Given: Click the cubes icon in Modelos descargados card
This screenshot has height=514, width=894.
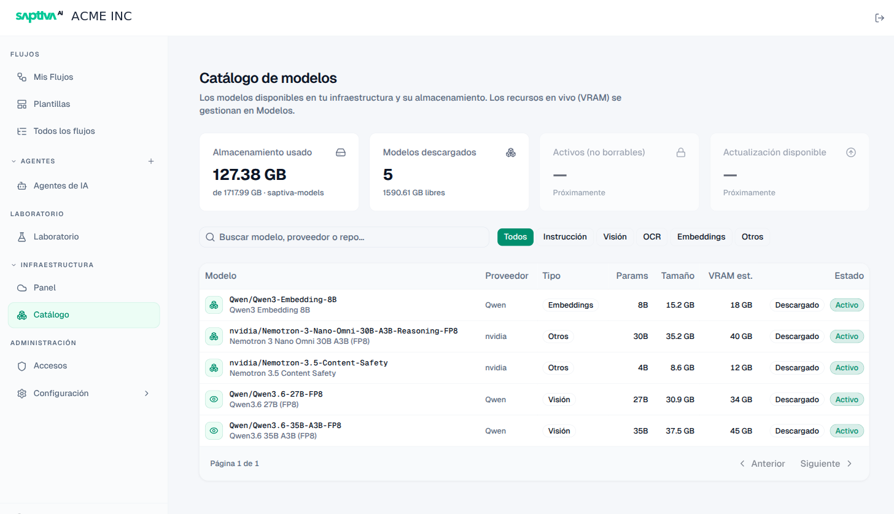Looking at the screenshot, I should [511, 152].
